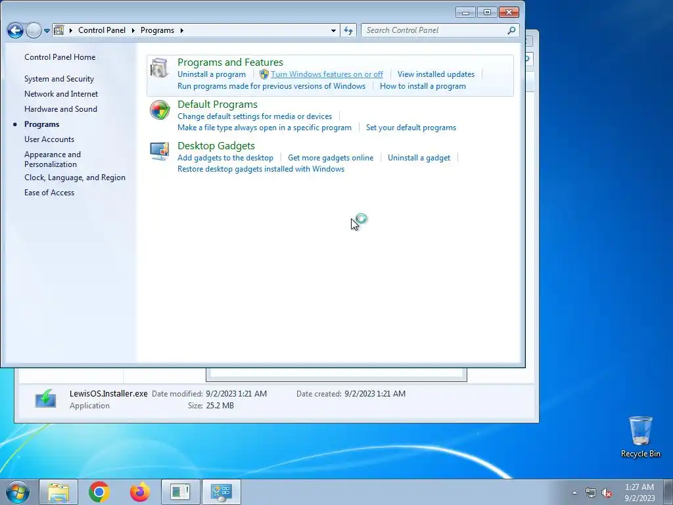Click Uninstall a gadget
673x505 pixels.
(419, 158)
